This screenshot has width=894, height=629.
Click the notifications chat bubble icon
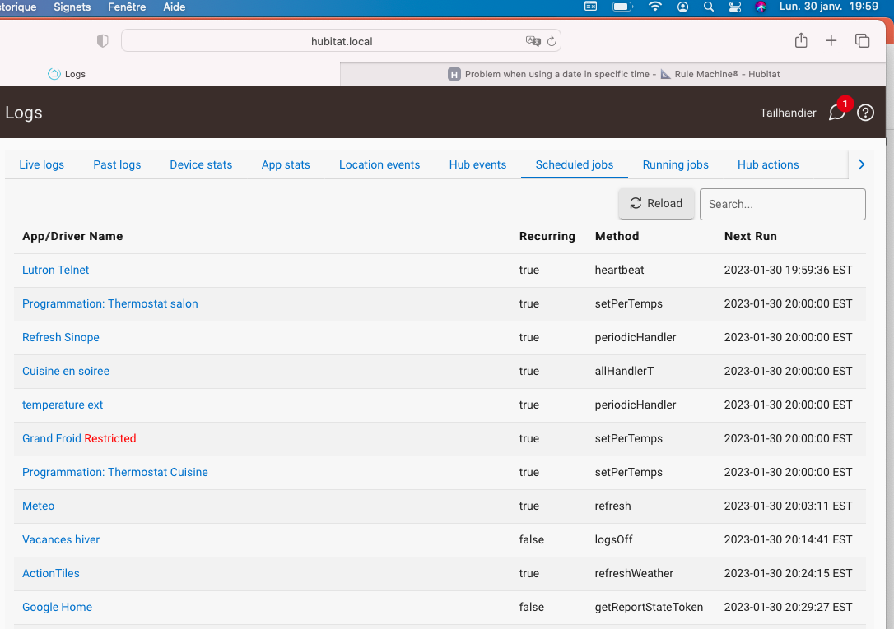pos(836,113)
